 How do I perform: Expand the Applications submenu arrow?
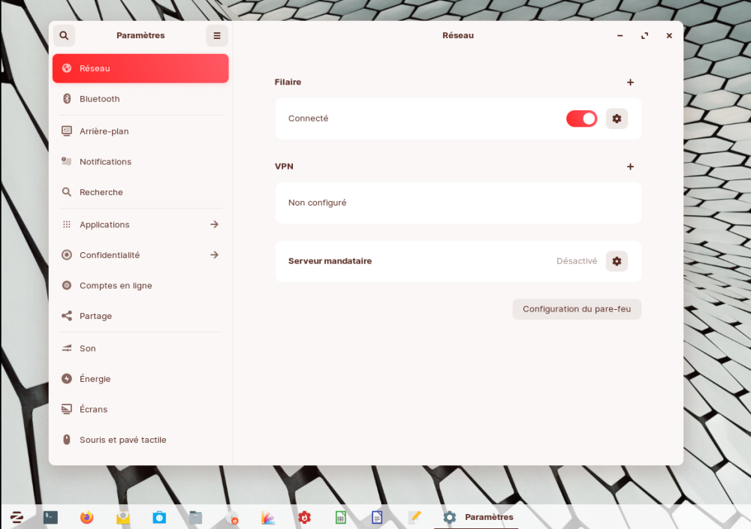coord(214,224)
